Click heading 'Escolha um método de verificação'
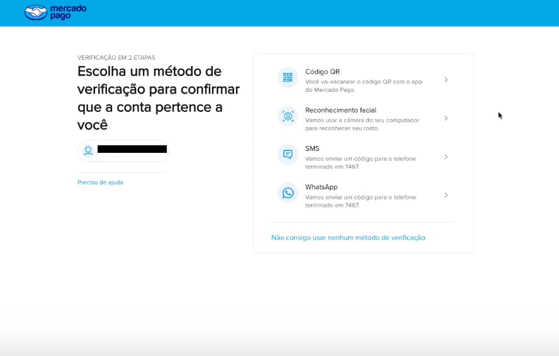The width and height of the screenshot is (559, 356). tap(159, 98)
